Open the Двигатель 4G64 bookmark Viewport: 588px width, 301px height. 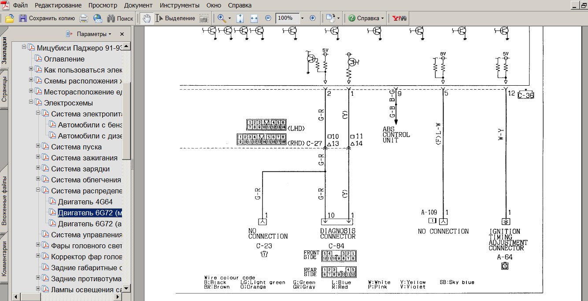[x=85, y=202]
